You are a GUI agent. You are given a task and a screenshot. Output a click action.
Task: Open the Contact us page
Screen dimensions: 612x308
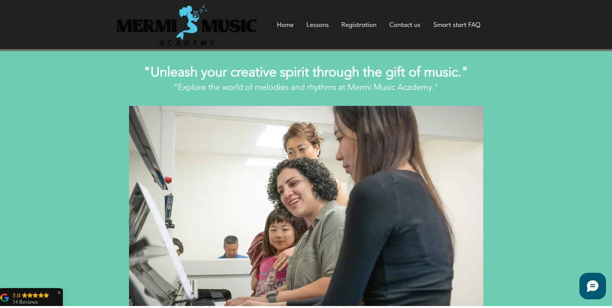coord(404,25)
